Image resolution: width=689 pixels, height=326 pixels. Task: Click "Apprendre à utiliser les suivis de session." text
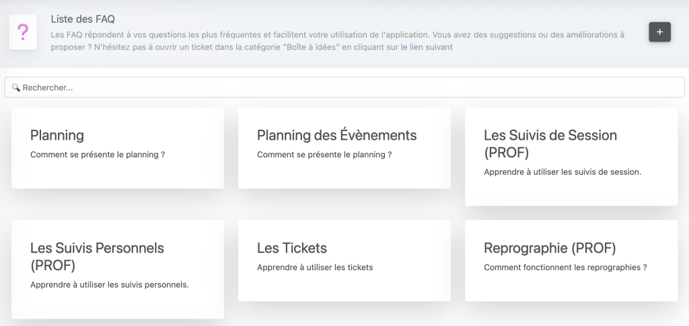[x=563, y=172]
